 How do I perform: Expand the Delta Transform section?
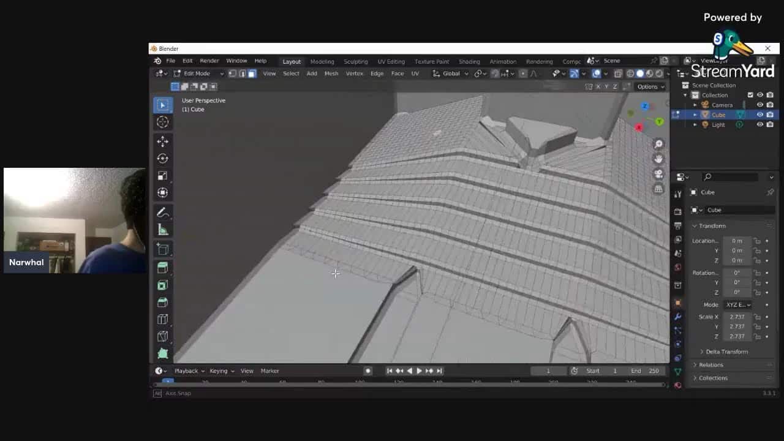(x=726, y=352)
